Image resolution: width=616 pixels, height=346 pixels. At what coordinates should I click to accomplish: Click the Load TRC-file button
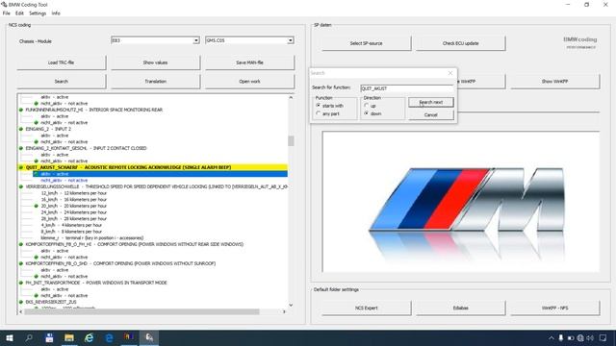61,62
